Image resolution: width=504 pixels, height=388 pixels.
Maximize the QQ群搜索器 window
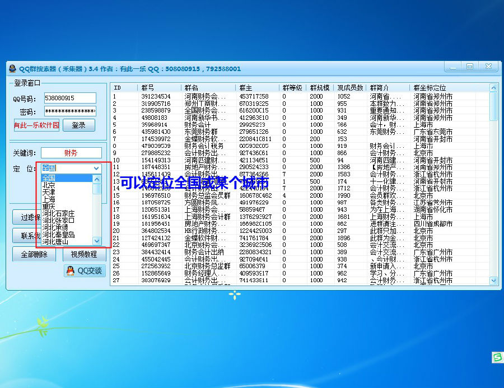(x=470, y=67)
